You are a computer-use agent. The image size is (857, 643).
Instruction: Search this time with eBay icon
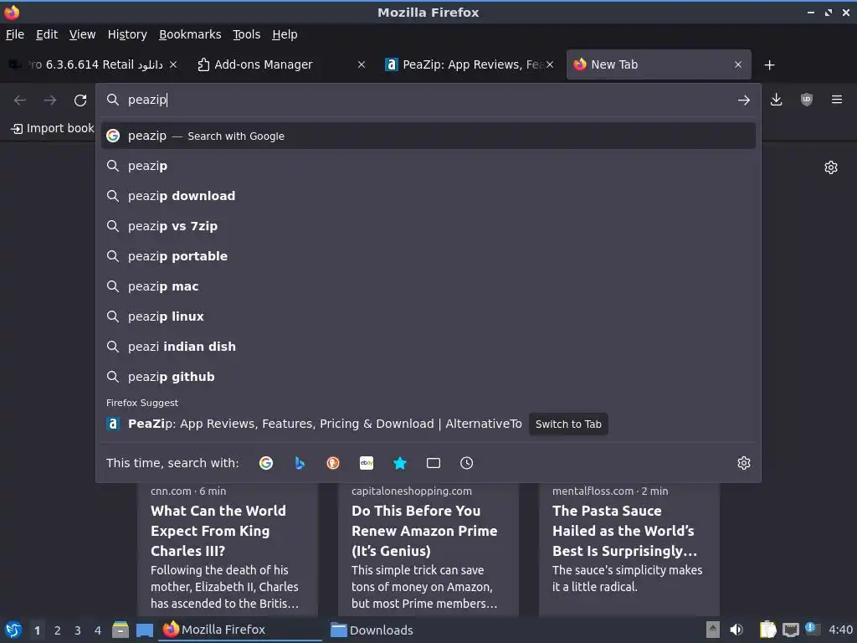point(367,463)
